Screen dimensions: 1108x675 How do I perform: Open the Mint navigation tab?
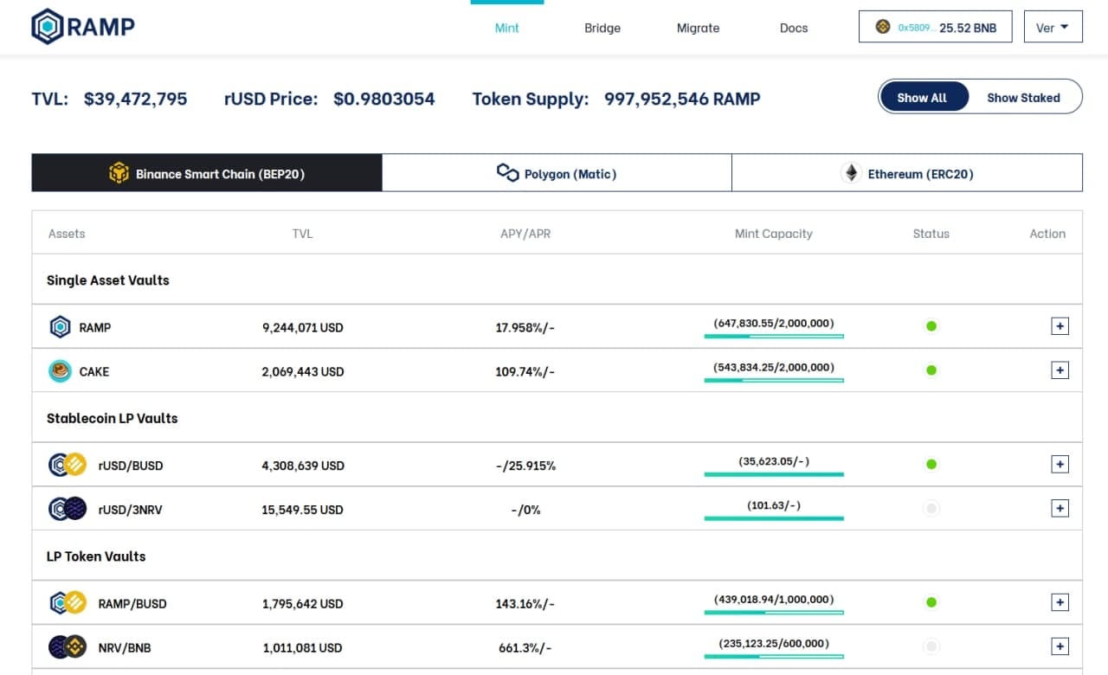point(507,28)
